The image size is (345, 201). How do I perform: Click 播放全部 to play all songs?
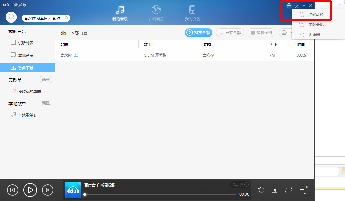point(198,33)
